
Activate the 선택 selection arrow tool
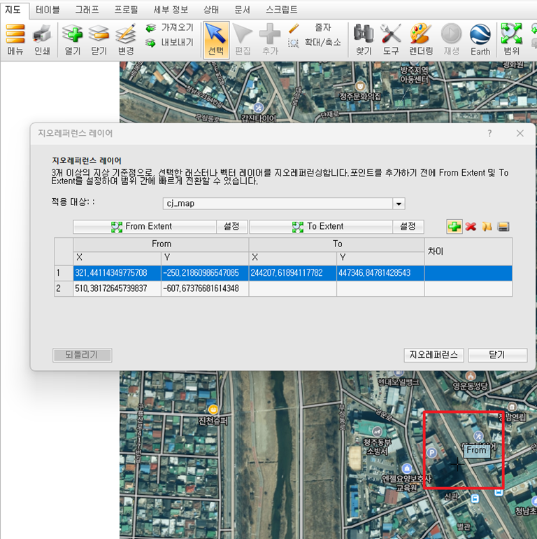pos(216,40)
